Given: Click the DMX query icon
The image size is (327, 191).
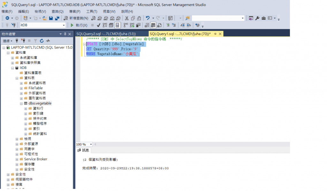Looking at the screenshot, I should click(x=106, y=18).
